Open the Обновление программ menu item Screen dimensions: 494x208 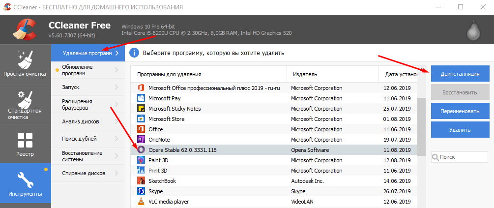tap(88, 70)
